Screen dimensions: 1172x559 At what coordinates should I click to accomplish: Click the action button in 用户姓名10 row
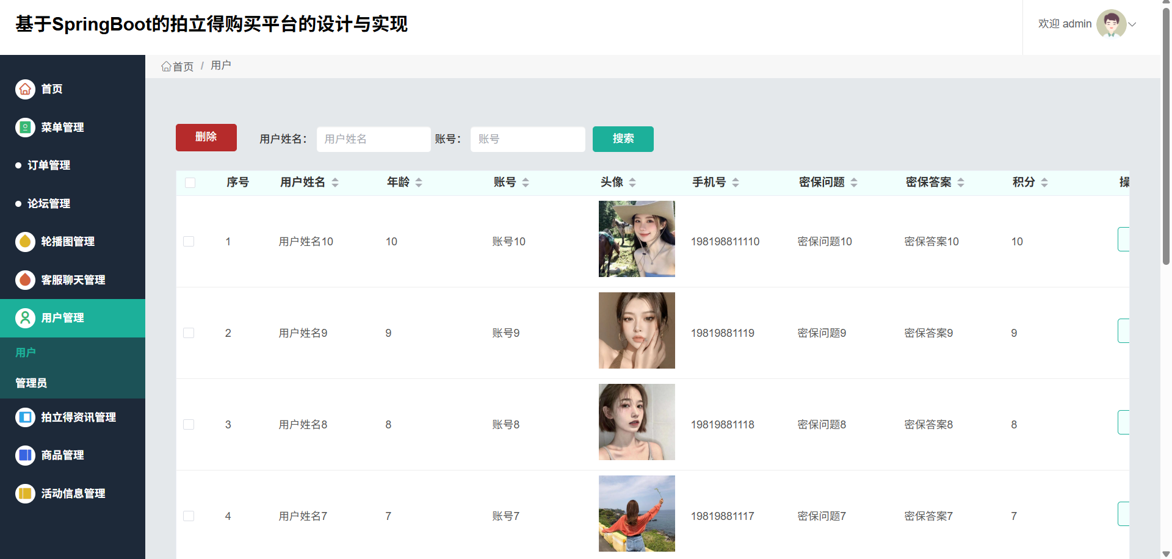(1123, 239)
